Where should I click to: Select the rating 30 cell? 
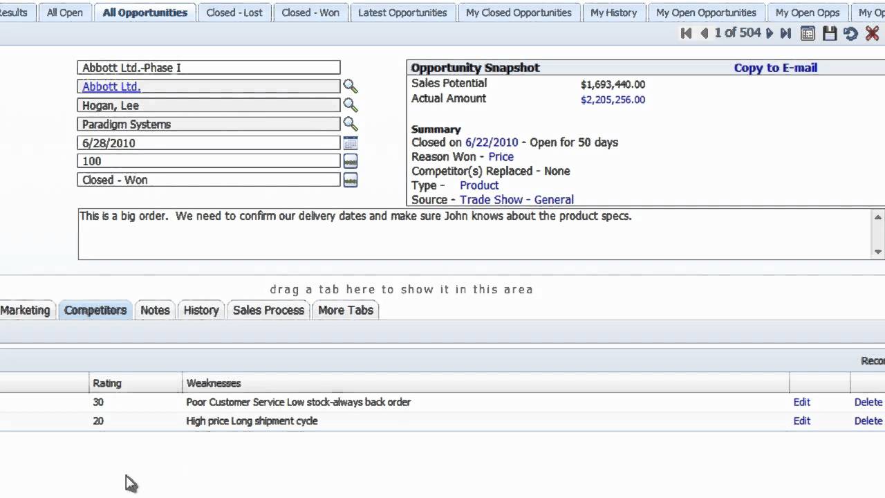coord(98,402)
